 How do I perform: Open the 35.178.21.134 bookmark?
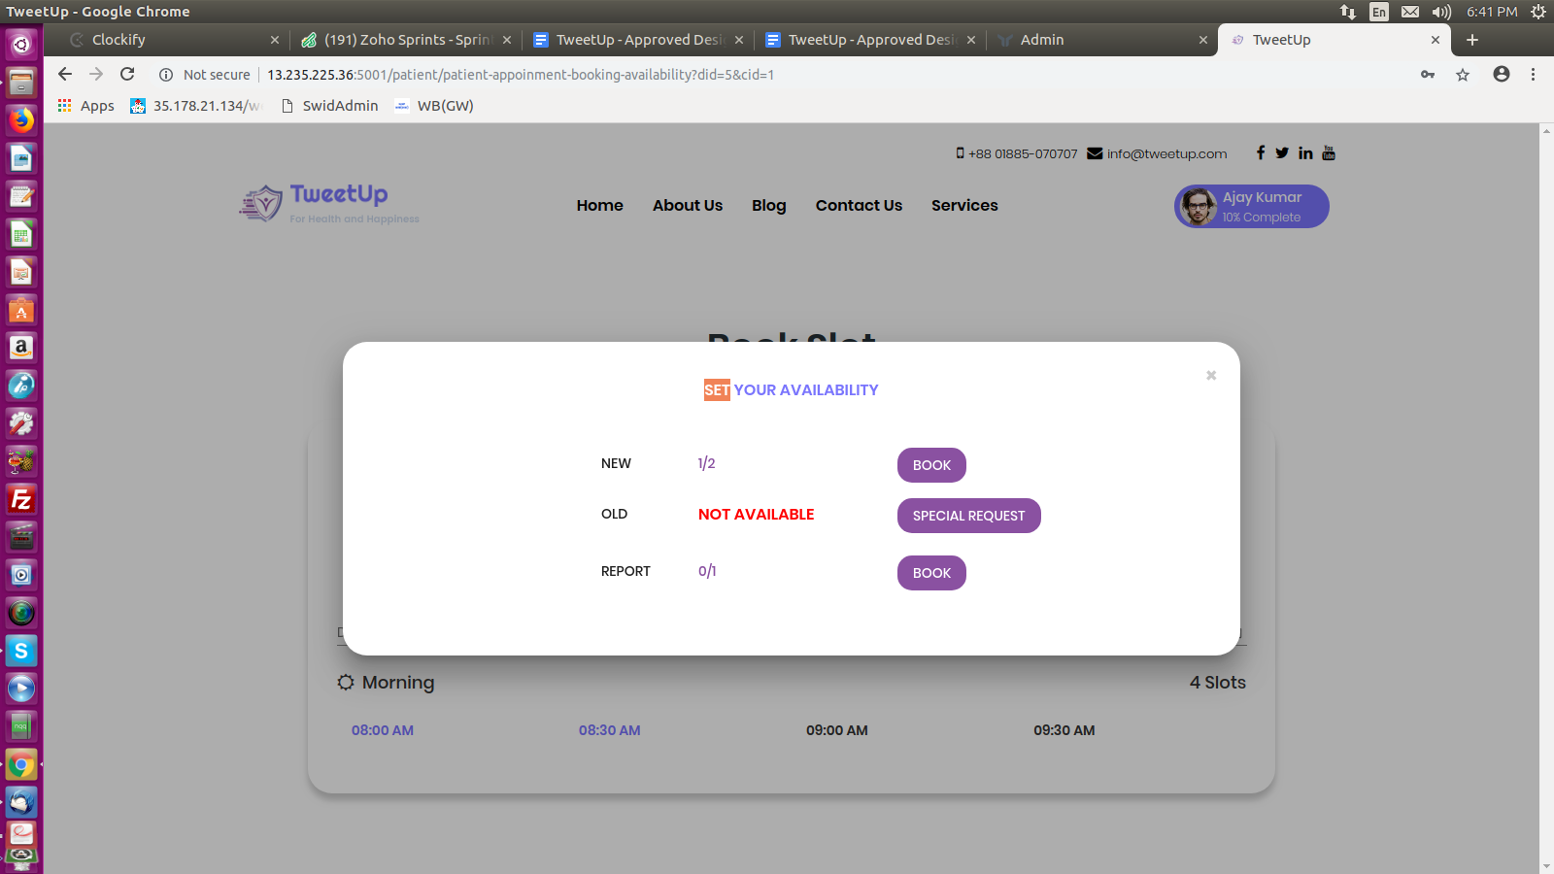(196, 106)
